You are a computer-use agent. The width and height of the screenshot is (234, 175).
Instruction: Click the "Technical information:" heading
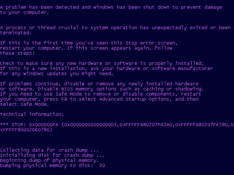tap(32, 114)
